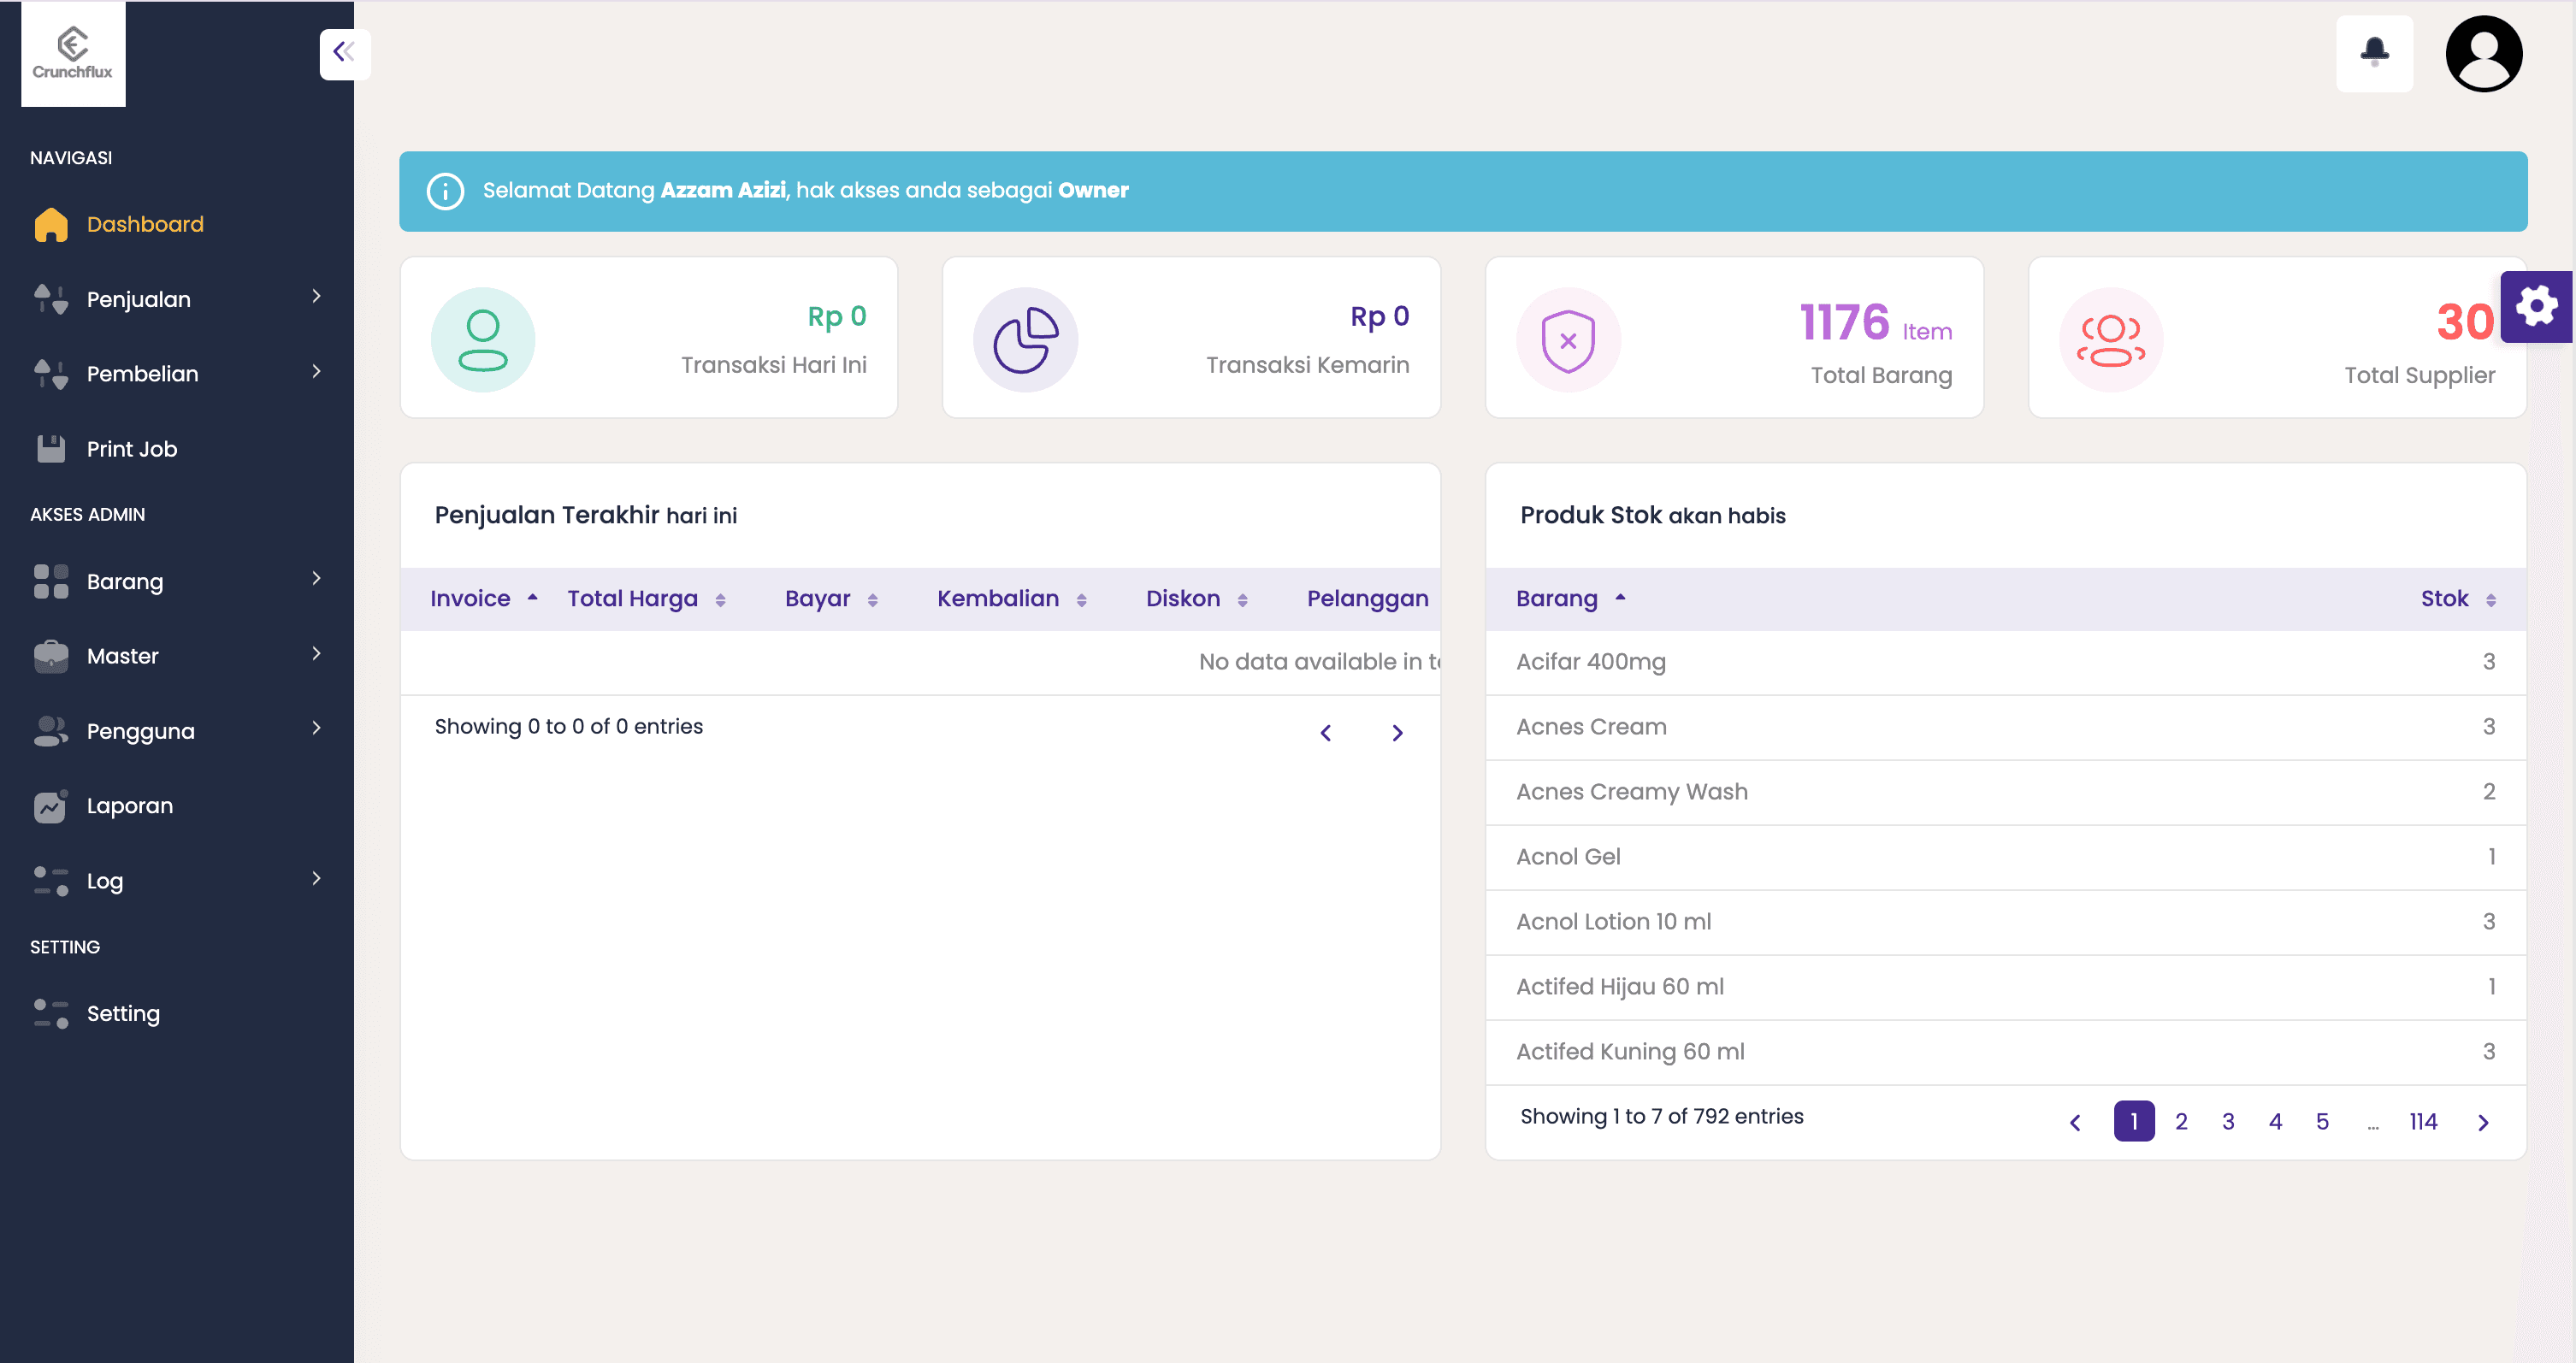The image size is (2576, 1363).
Task: Click the notification bell icon
Action: point(2373,52)
